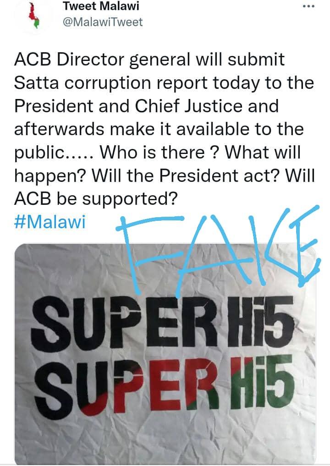Select the circular avatar with red flag design
The image size is (330, 466).
(x=31, y=15)
